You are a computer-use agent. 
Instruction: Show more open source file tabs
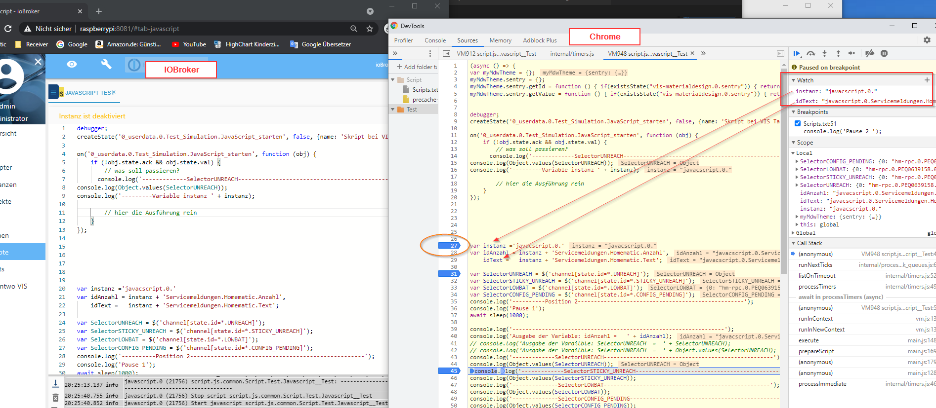click(703, 53)
